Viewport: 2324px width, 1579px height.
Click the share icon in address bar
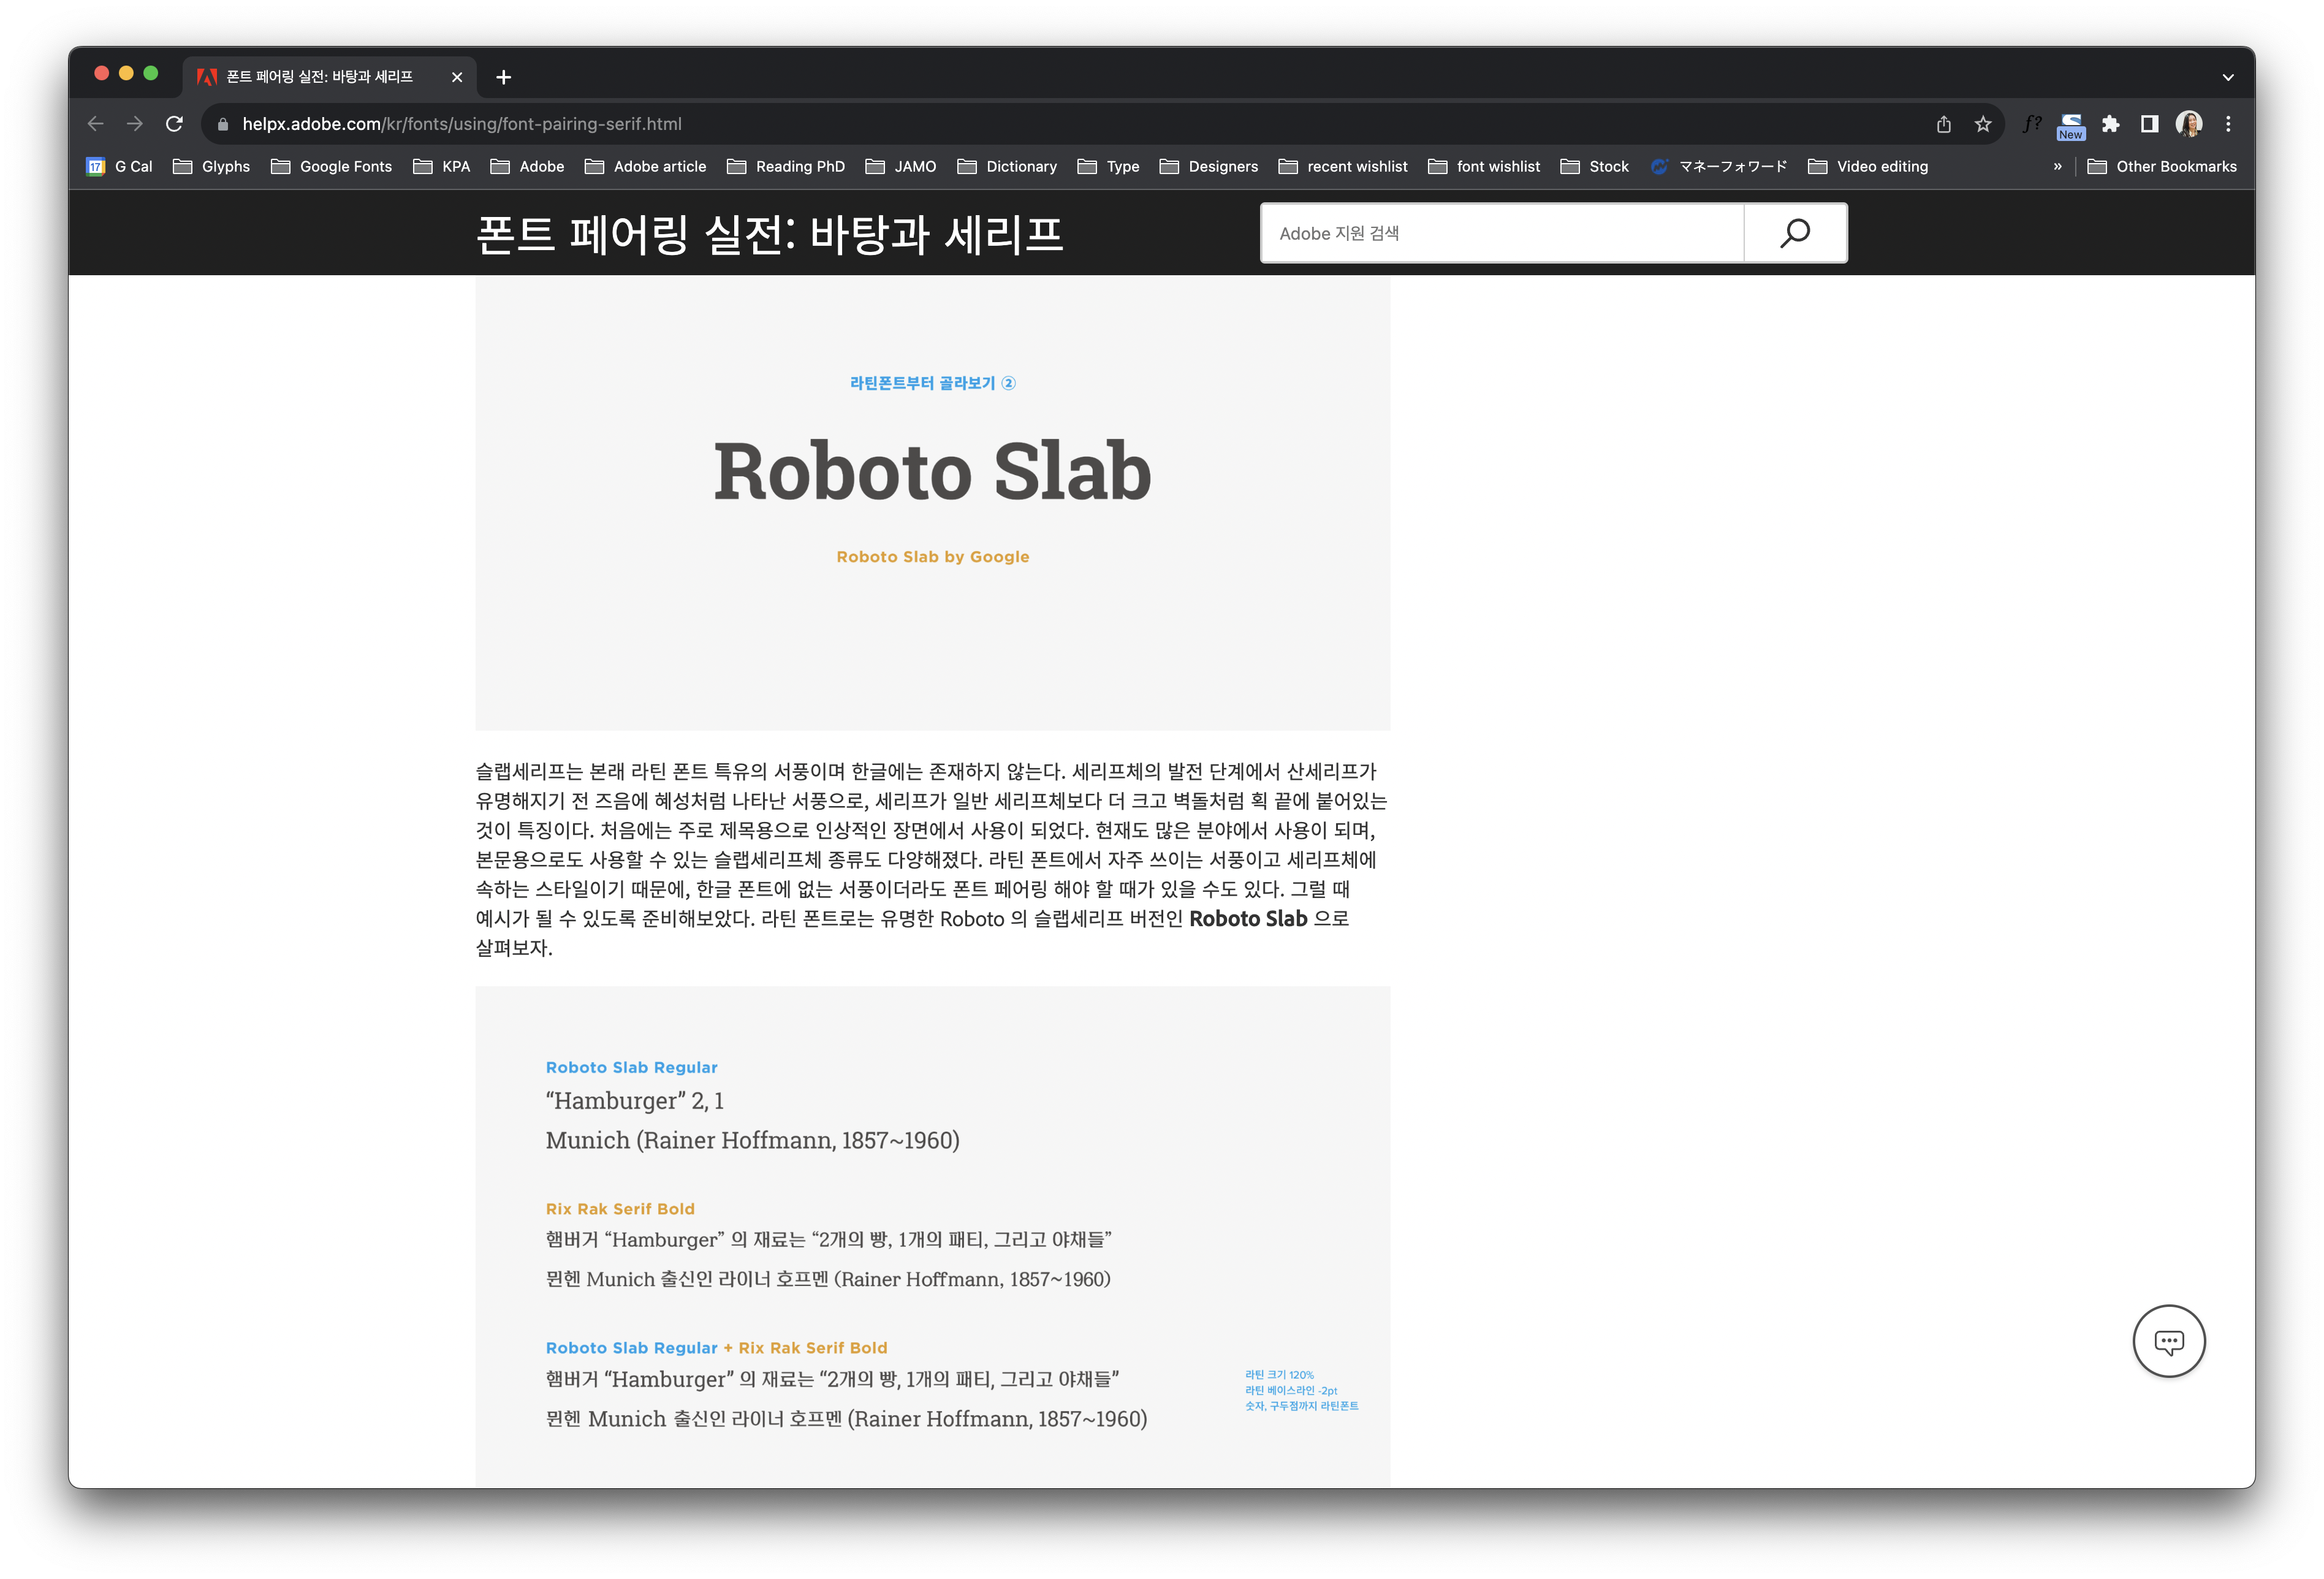(1943, 124)
